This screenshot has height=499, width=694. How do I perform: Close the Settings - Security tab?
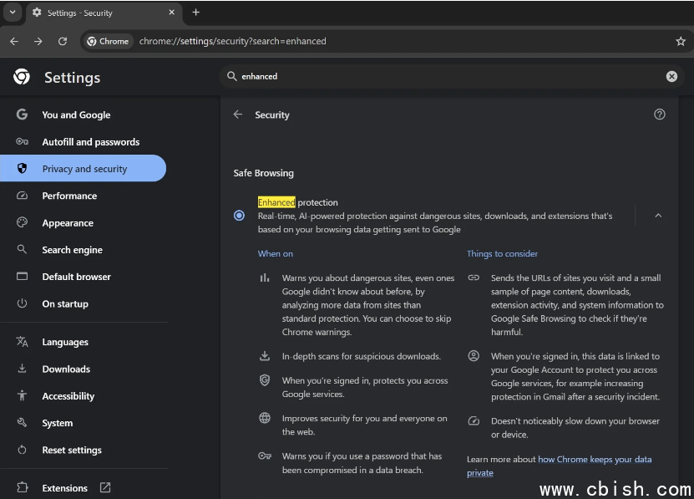pyautogui.click(x=170, y=13)
